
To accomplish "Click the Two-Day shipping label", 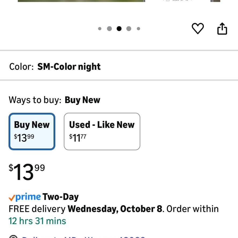I will pos(60,197).
